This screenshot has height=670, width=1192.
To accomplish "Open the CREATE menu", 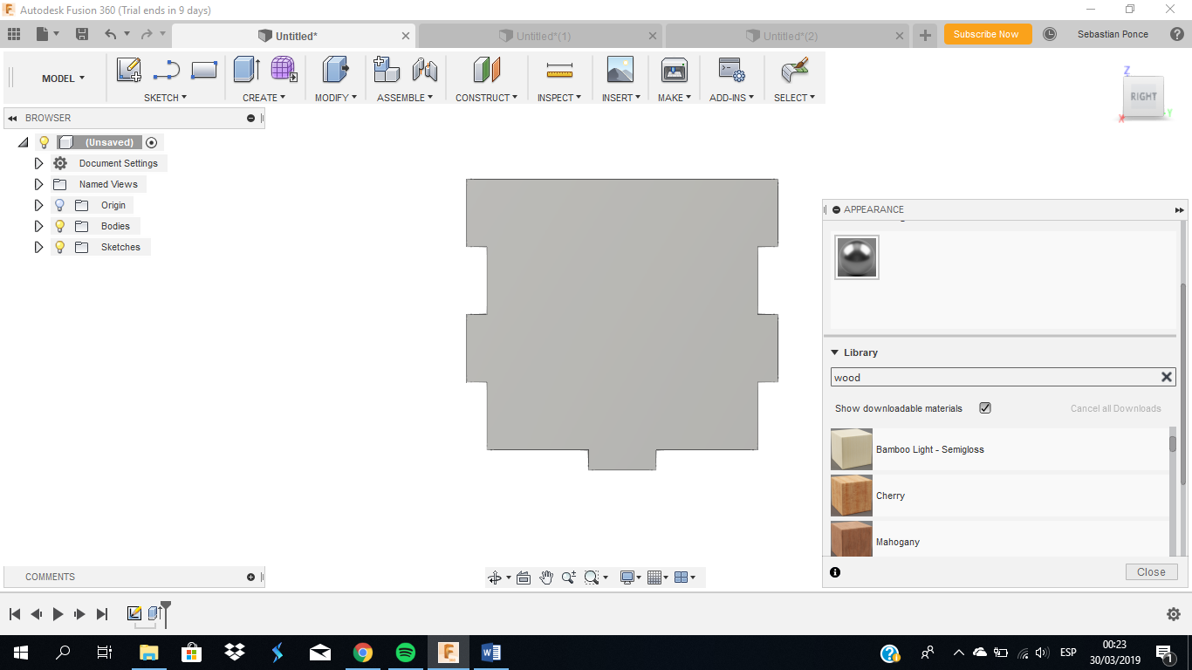I will [x=264, y=98].
